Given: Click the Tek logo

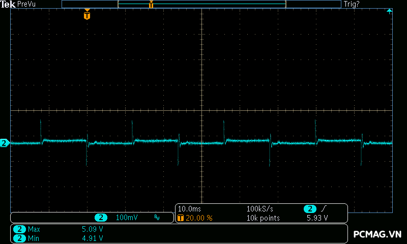Looking at the screenshot, I should point(8,4).
